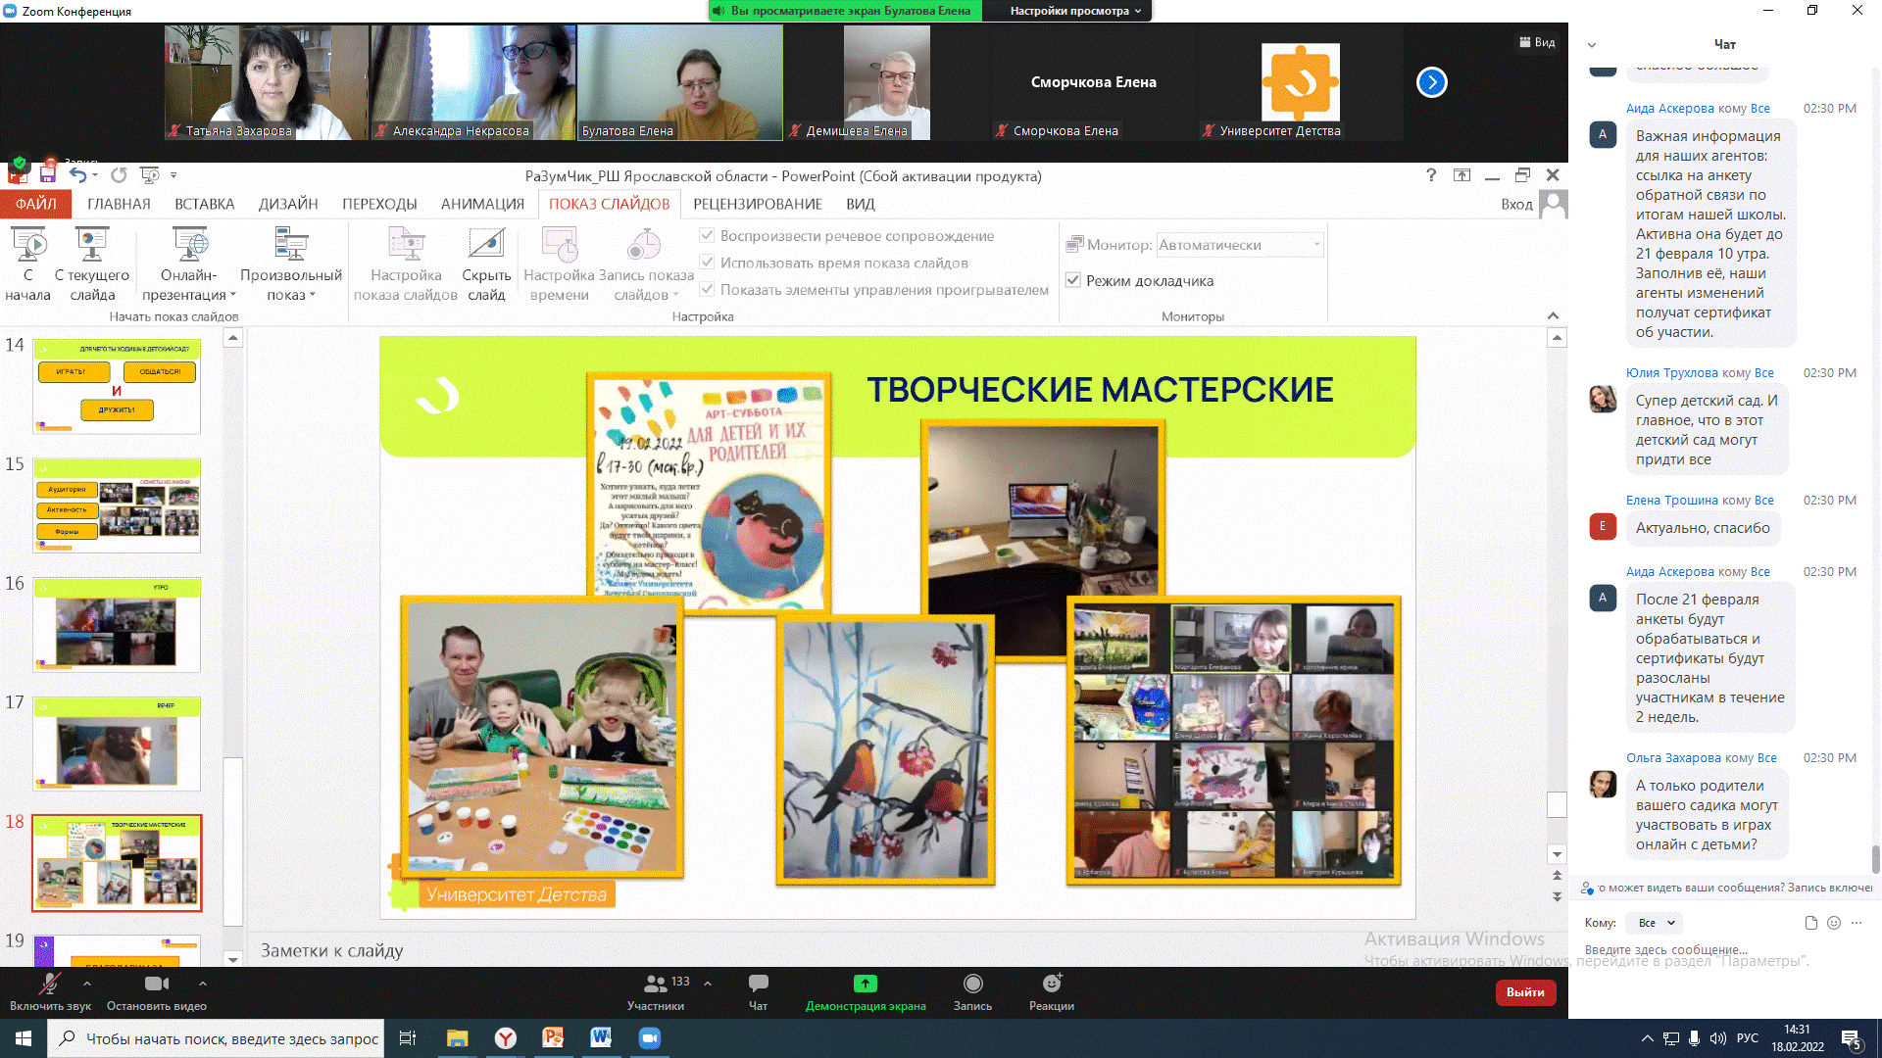Click red Выйти leave button
This screenshot has height=1058, width=1882.
tap(1525, 991)
